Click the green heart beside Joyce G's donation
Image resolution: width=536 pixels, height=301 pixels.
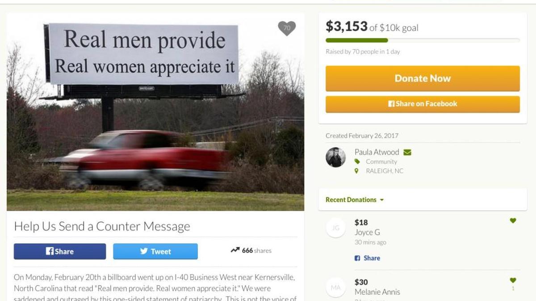coord(513,221)
